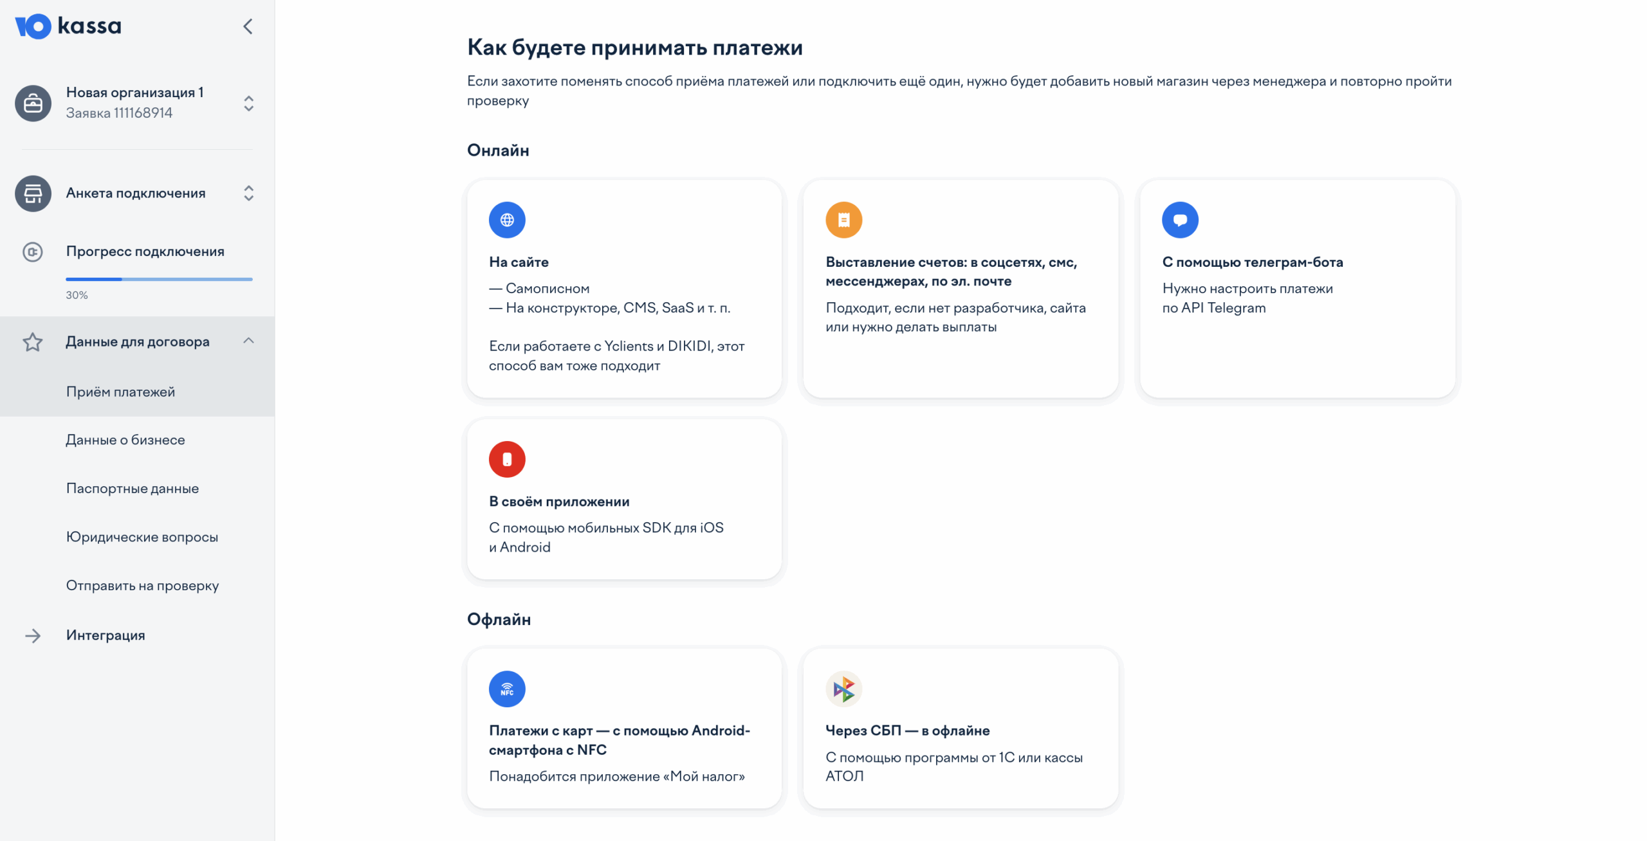
Task: Click the Telegram bot chat bubble icon
Action: pyautogui.click(x=1180, y=220)
